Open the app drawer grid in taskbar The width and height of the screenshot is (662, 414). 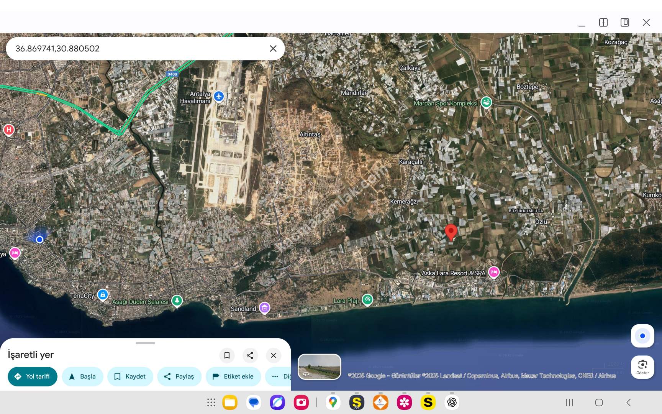[211, 402]
